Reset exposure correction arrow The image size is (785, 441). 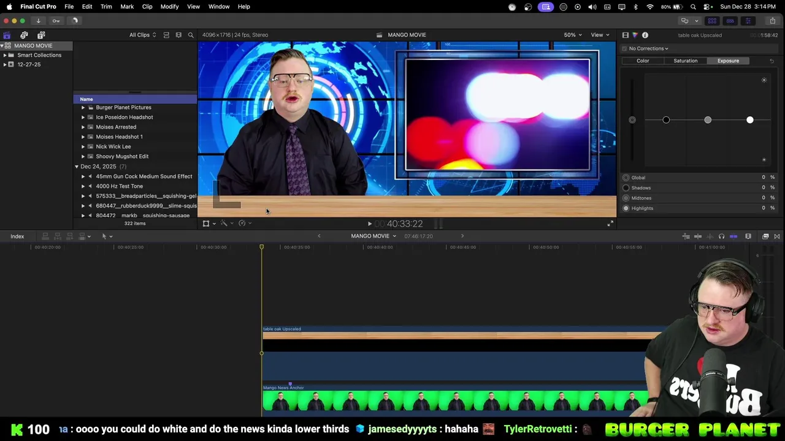[772, 61]
